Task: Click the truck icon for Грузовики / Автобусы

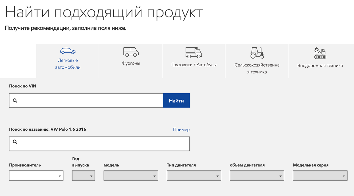Action: coord(194,52)
